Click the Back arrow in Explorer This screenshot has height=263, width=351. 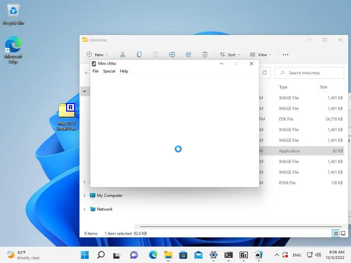click(86, 73)
